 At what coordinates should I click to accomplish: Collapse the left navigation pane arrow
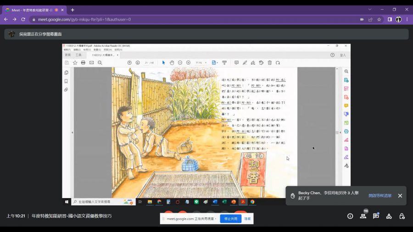(72, 133)
